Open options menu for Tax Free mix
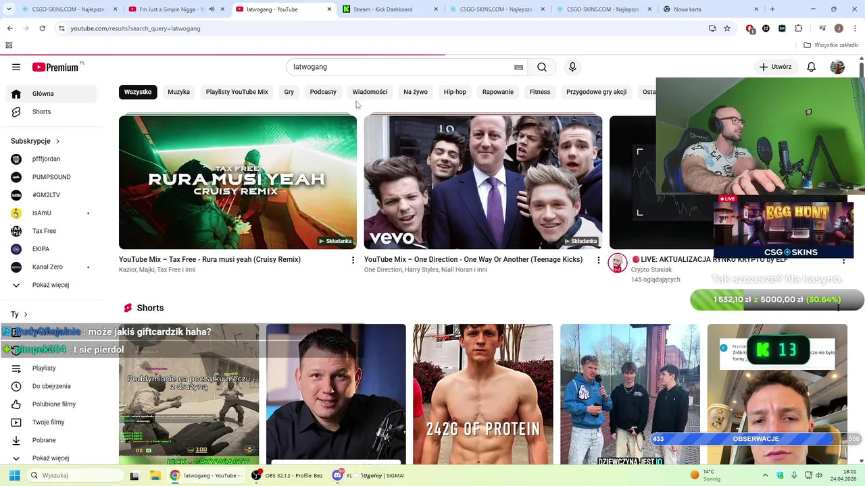 [x=353, y=260]
